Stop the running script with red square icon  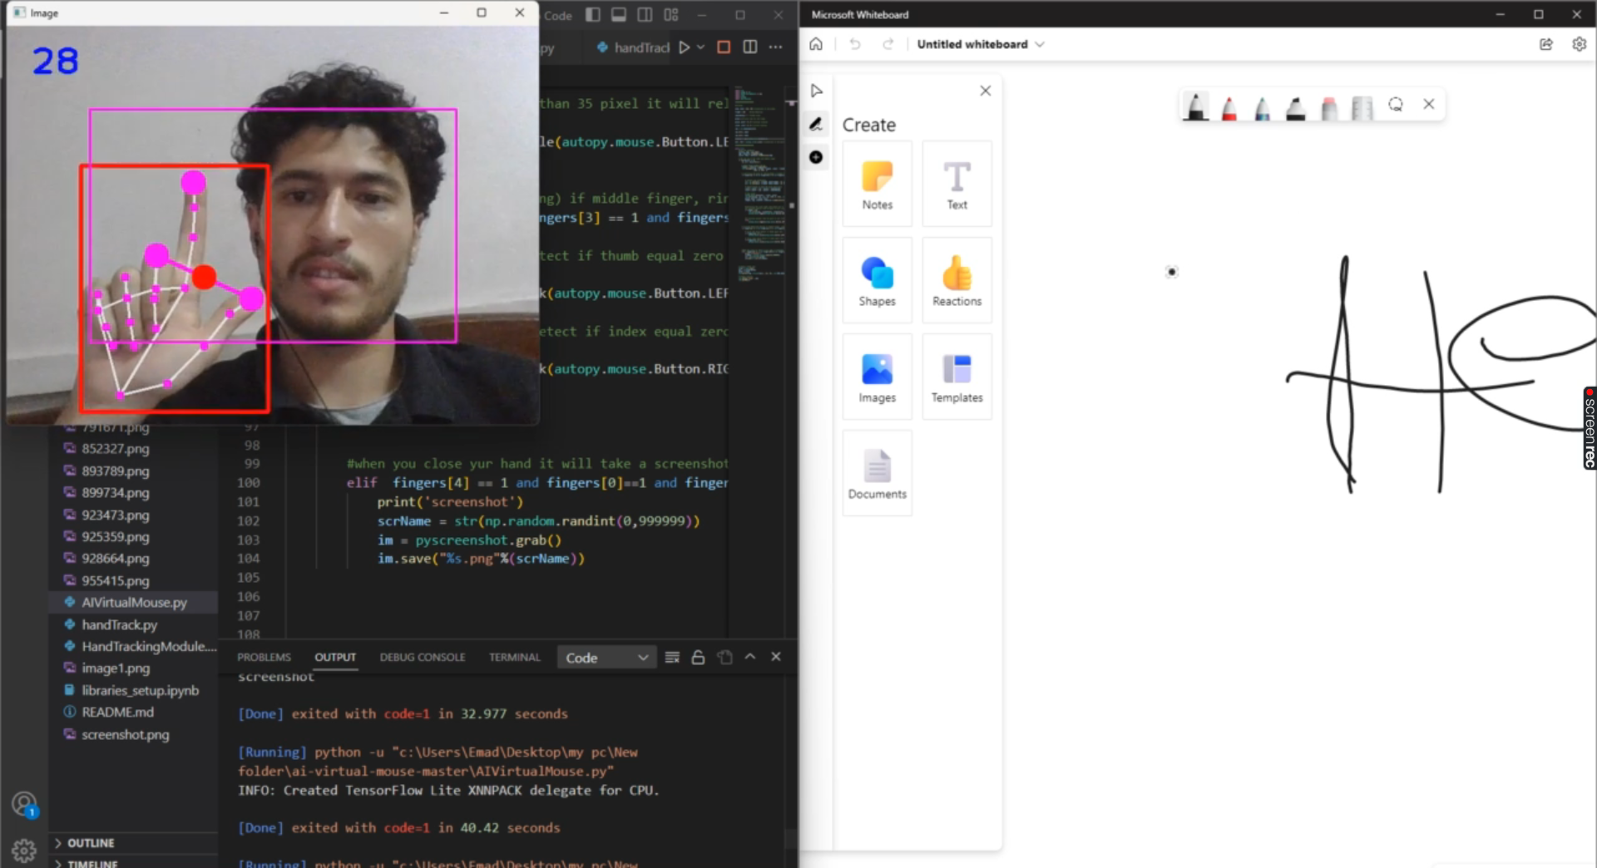click(x=724, y=47)
